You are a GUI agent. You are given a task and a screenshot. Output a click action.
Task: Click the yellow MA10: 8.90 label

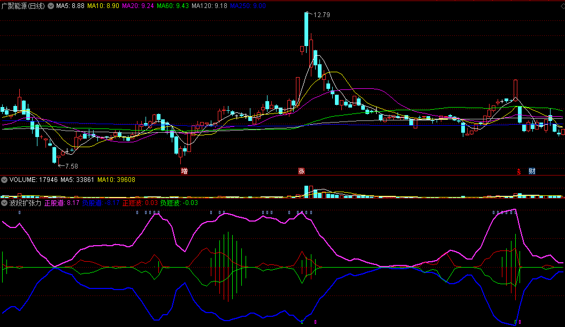103,6
